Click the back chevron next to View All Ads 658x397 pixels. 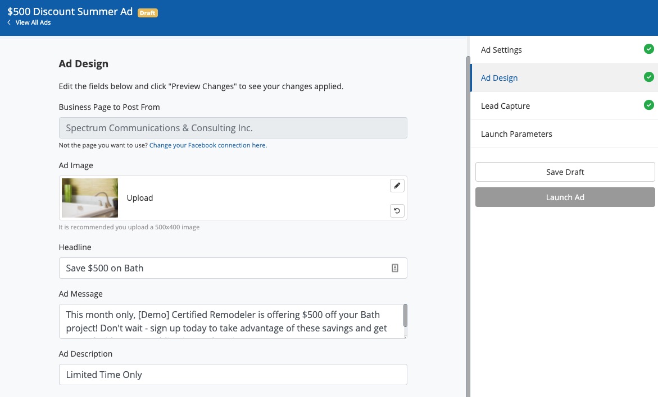9,22
